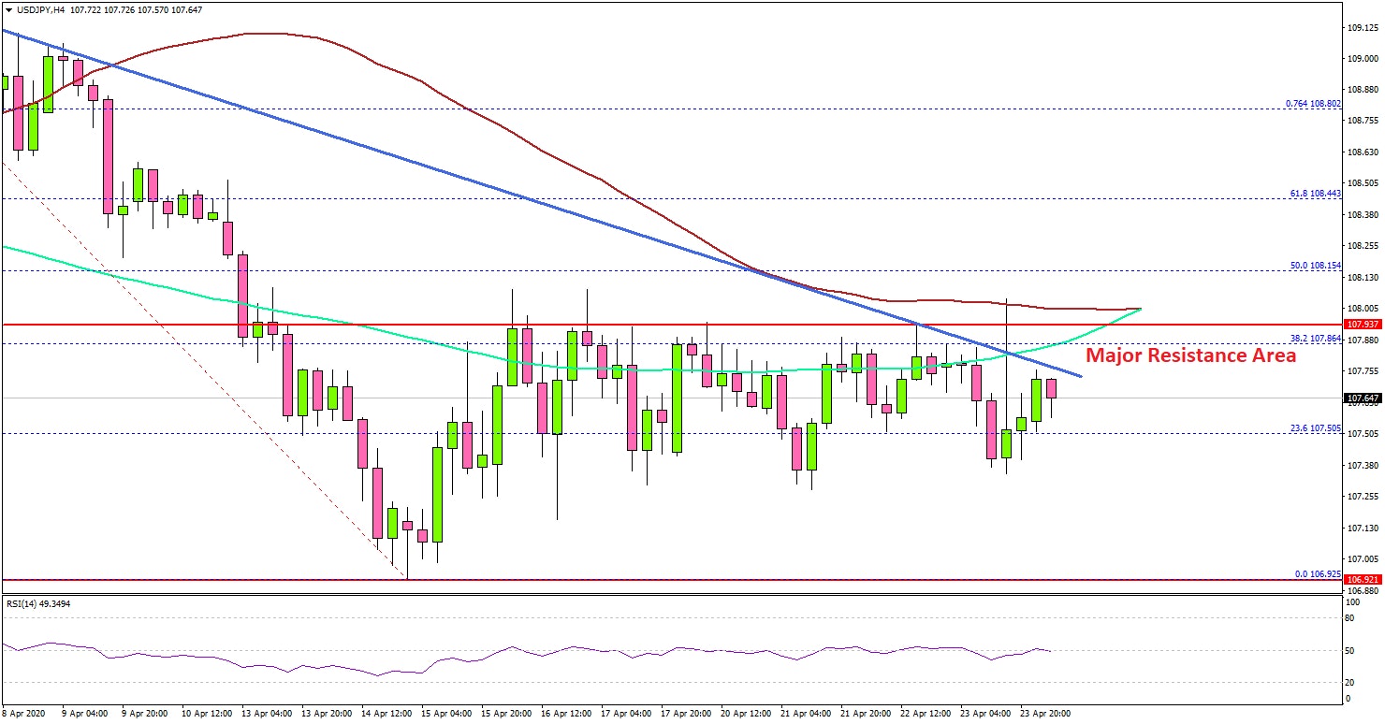Select the 38.2 Fibonacci label at 107.864
The image size is (1385, 724).
pos(1315,339)
